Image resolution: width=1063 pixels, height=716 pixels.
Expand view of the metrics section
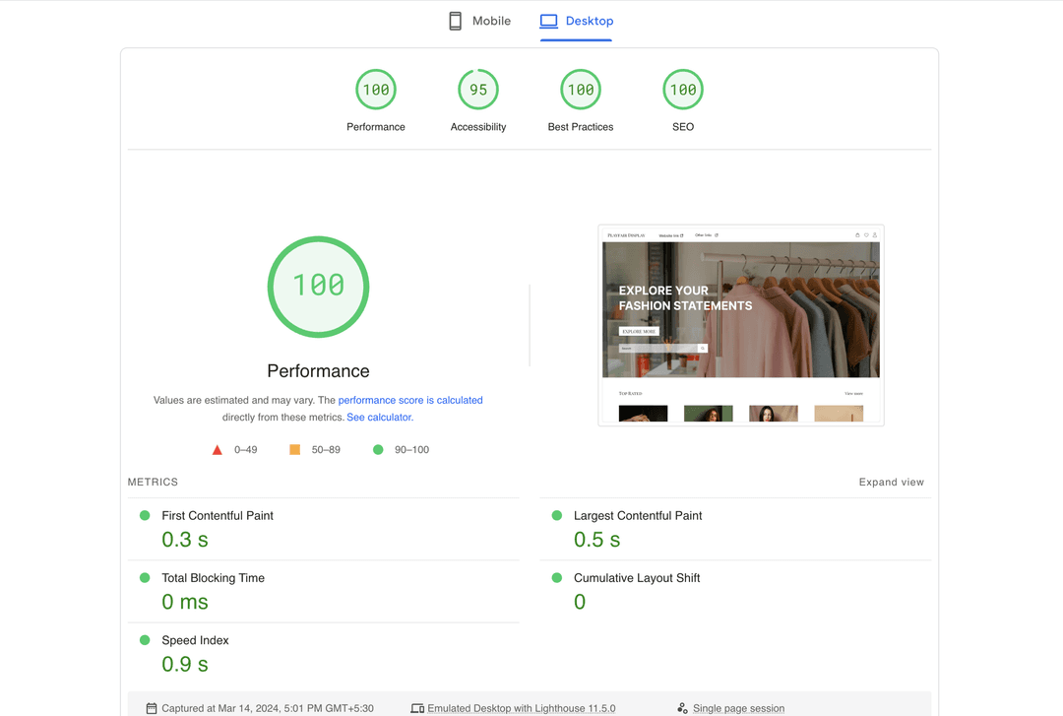(891, 483)
